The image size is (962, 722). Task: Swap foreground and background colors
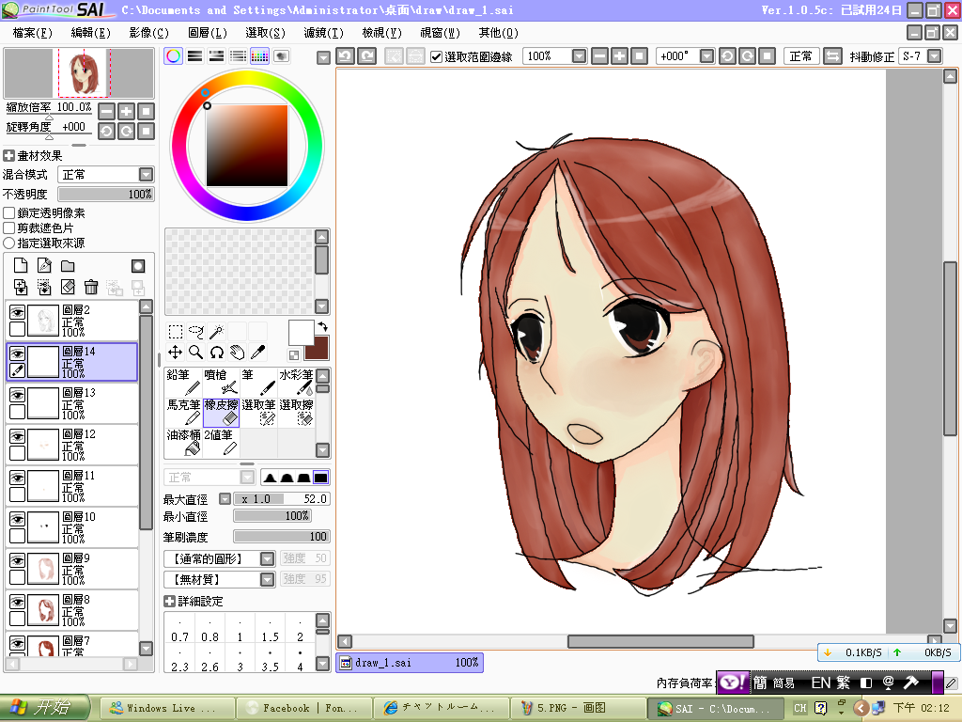(323, 326)
